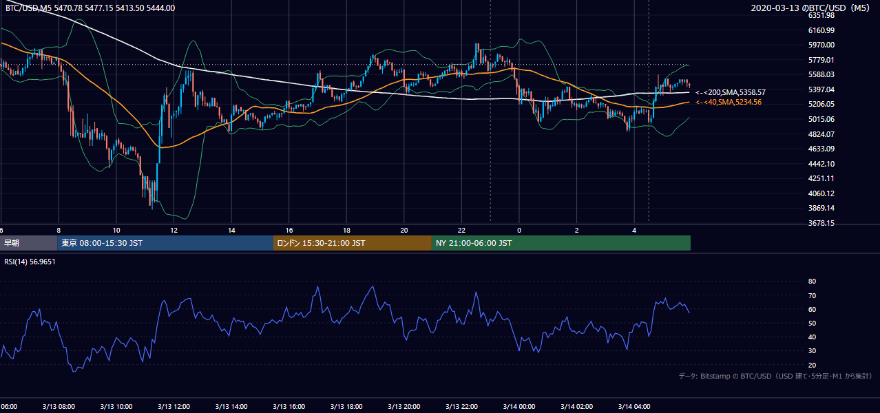Click the 3/14 00:00 time axis label
The image size is (880, 413).
coord(519,407)
